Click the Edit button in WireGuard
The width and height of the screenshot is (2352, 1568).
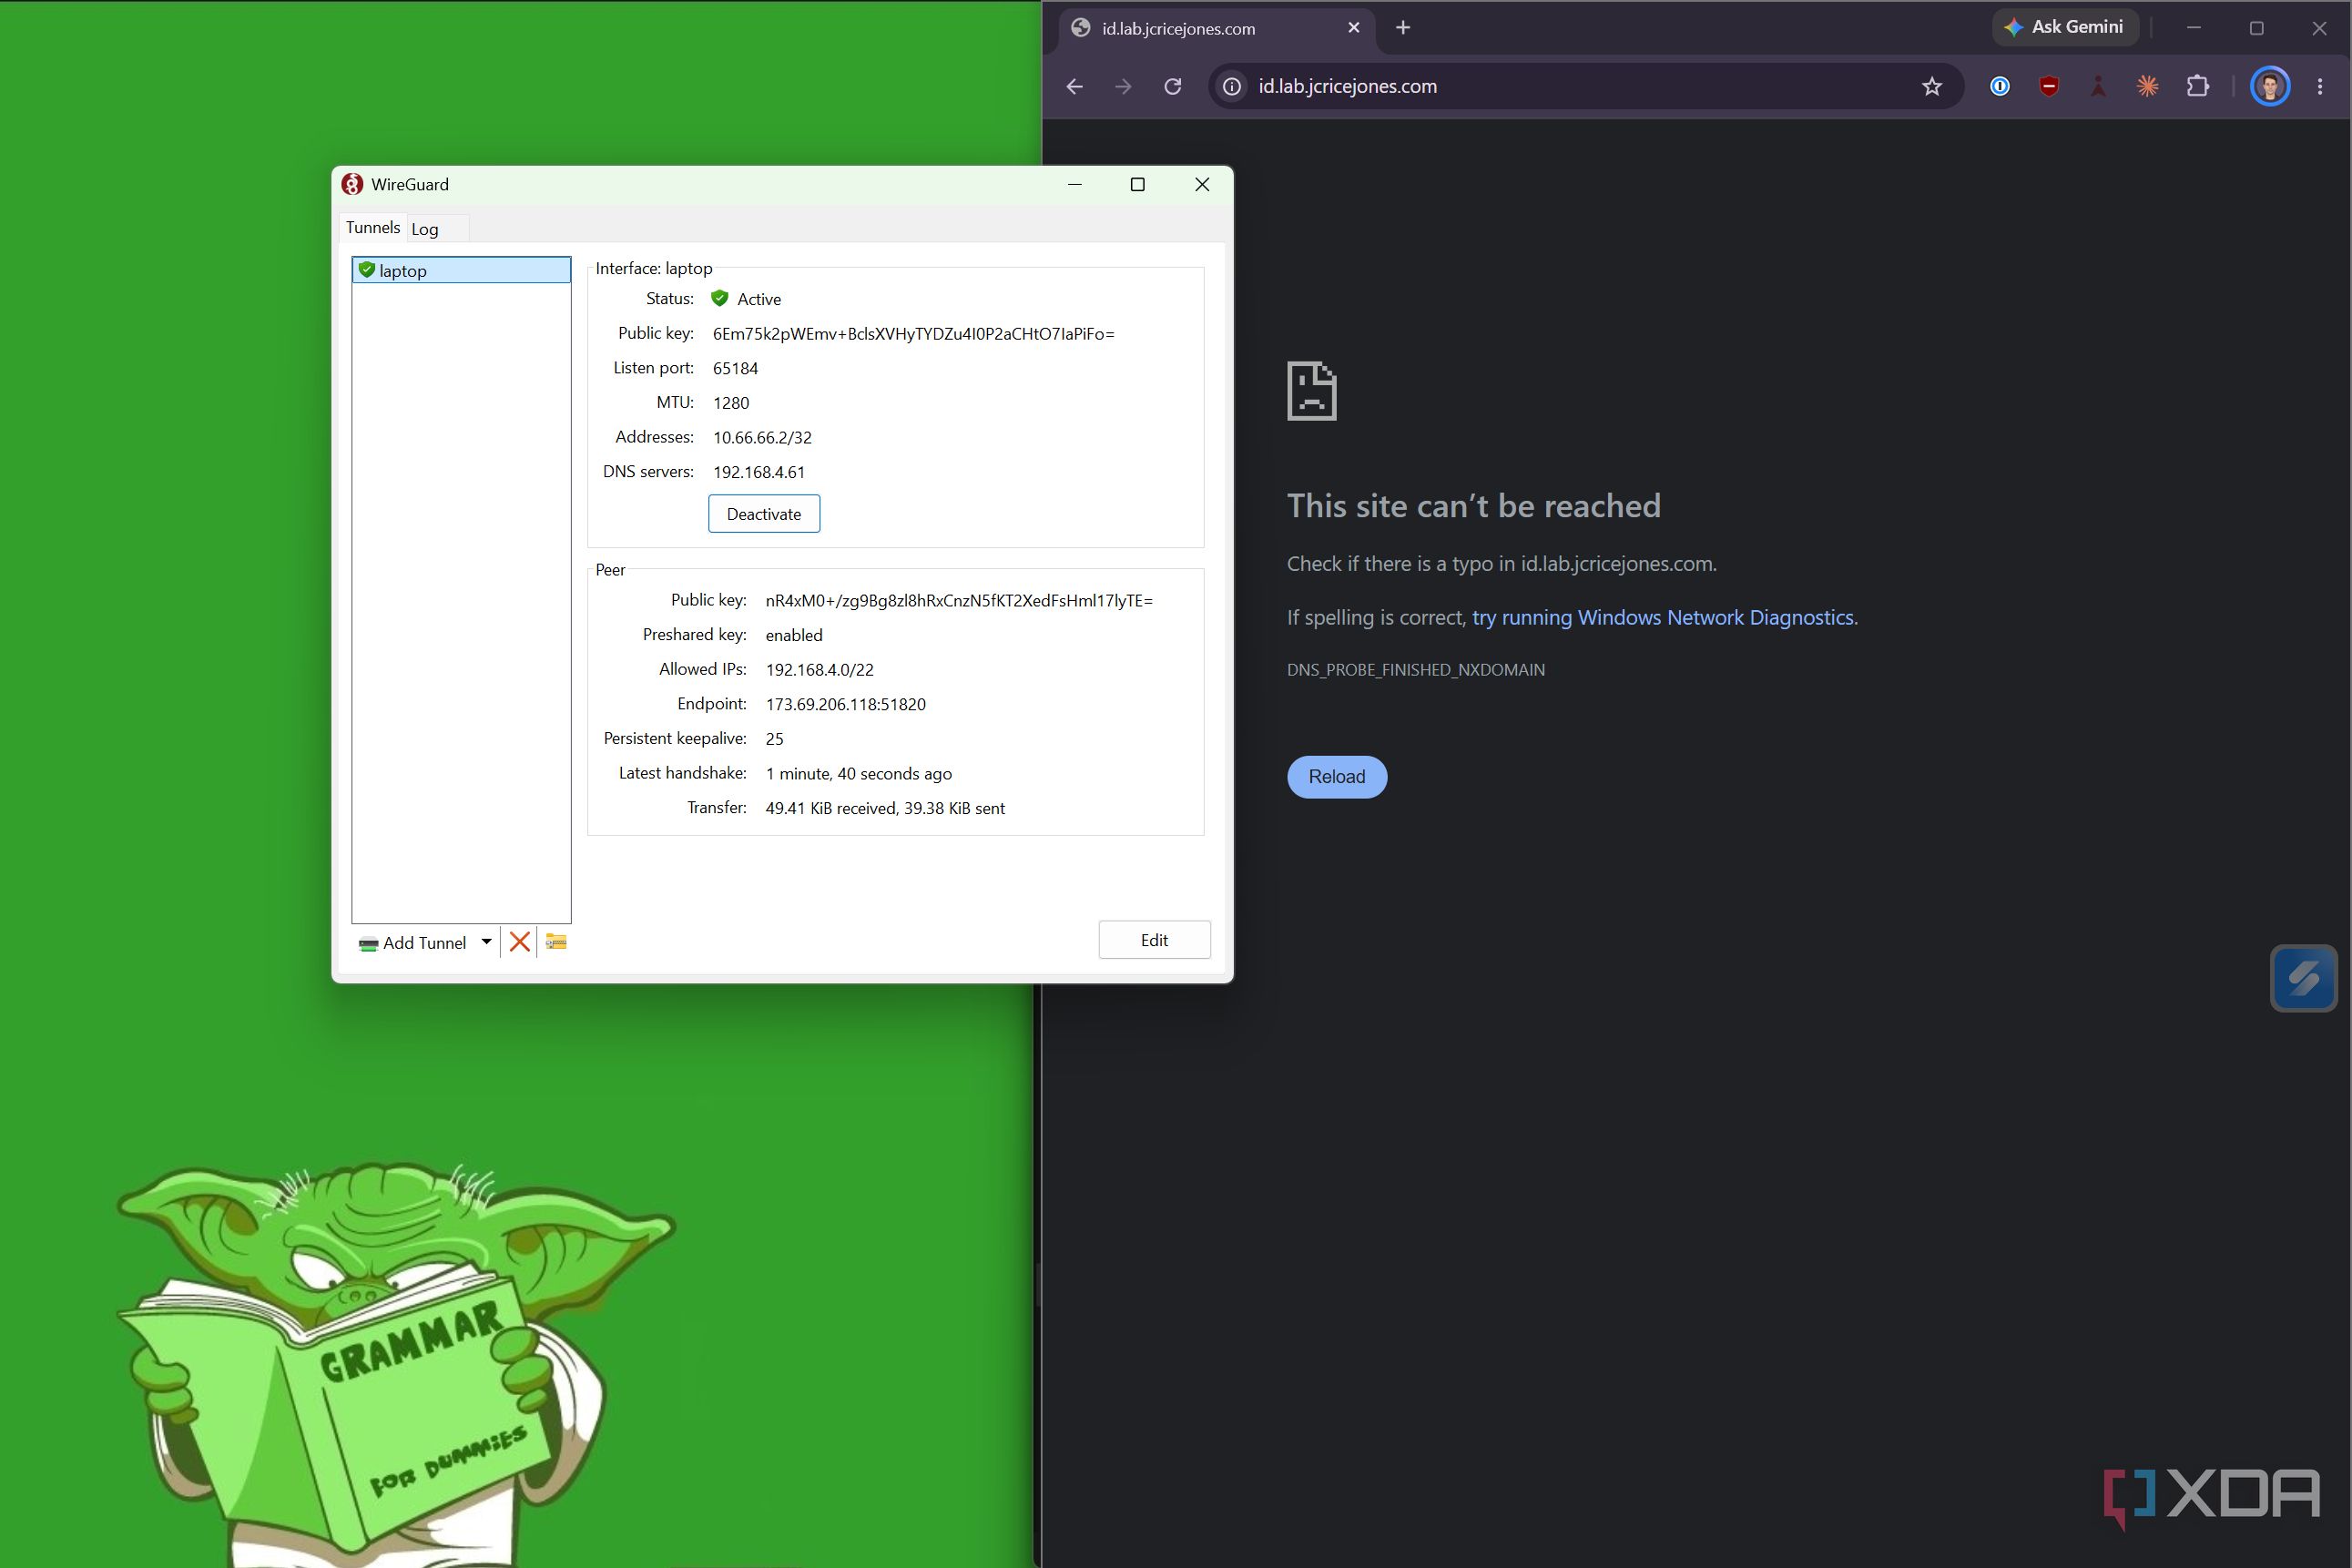pos(1154,940)
